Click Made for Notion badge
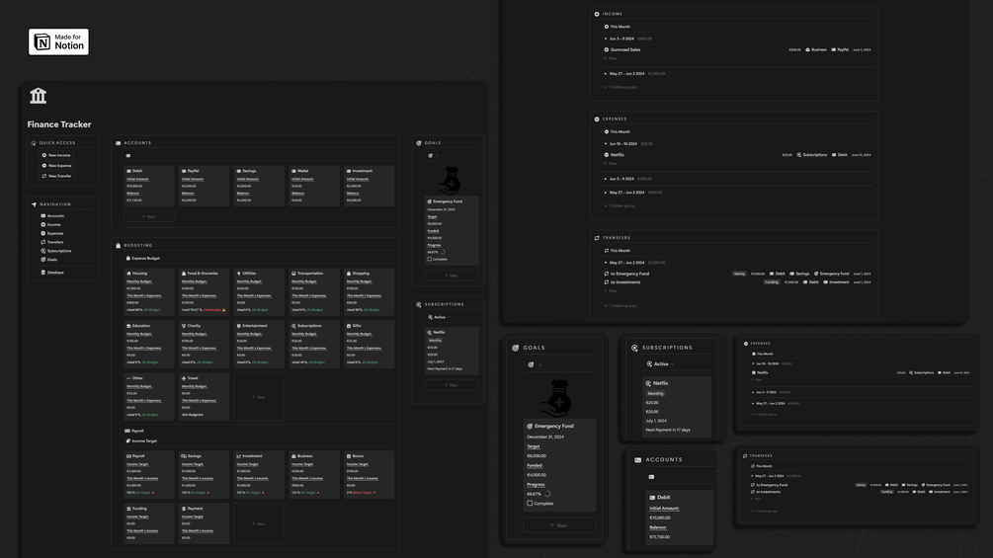993x558 pixels. pos(58,41)
